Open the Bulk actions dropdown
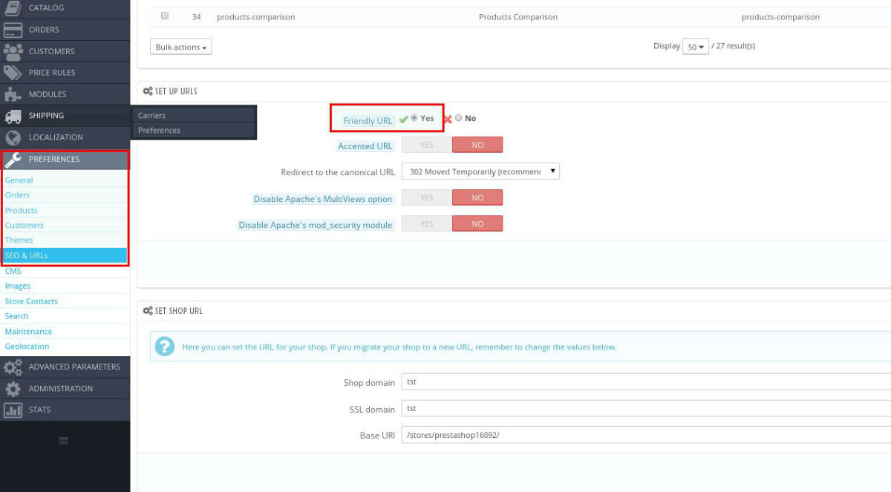This screenshot has height=492, width=891. coord(181,47)
